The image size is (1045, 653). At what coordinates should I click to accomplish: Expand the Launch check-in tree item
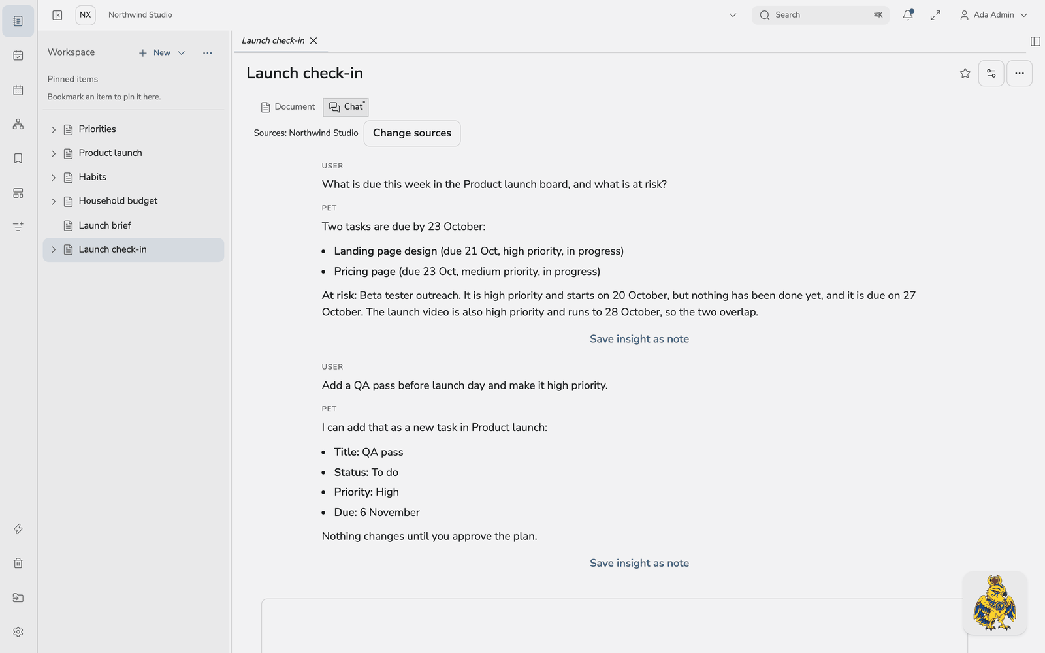(54, 250)
